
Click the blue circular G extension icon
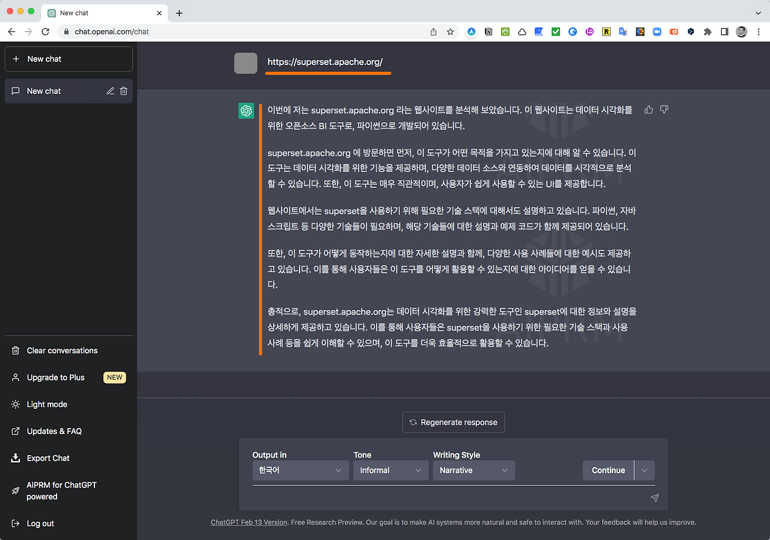coord(573,31)
